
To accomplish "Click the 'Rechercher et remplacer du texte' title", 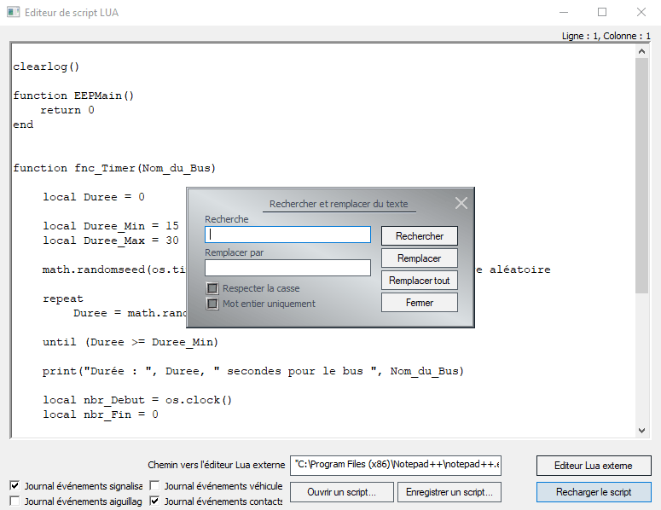I will point(339,204).
